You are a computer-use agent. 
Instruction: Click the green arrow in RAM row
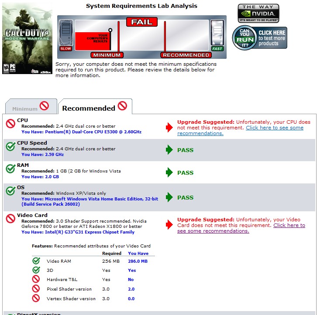169,173
